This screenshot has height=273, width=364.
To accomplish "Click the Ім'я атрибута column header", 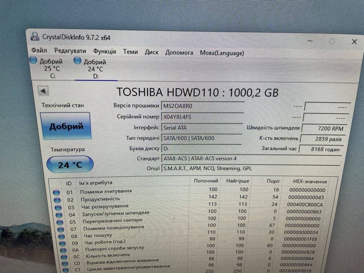I will pyautogui.click(x=96, y=183).
